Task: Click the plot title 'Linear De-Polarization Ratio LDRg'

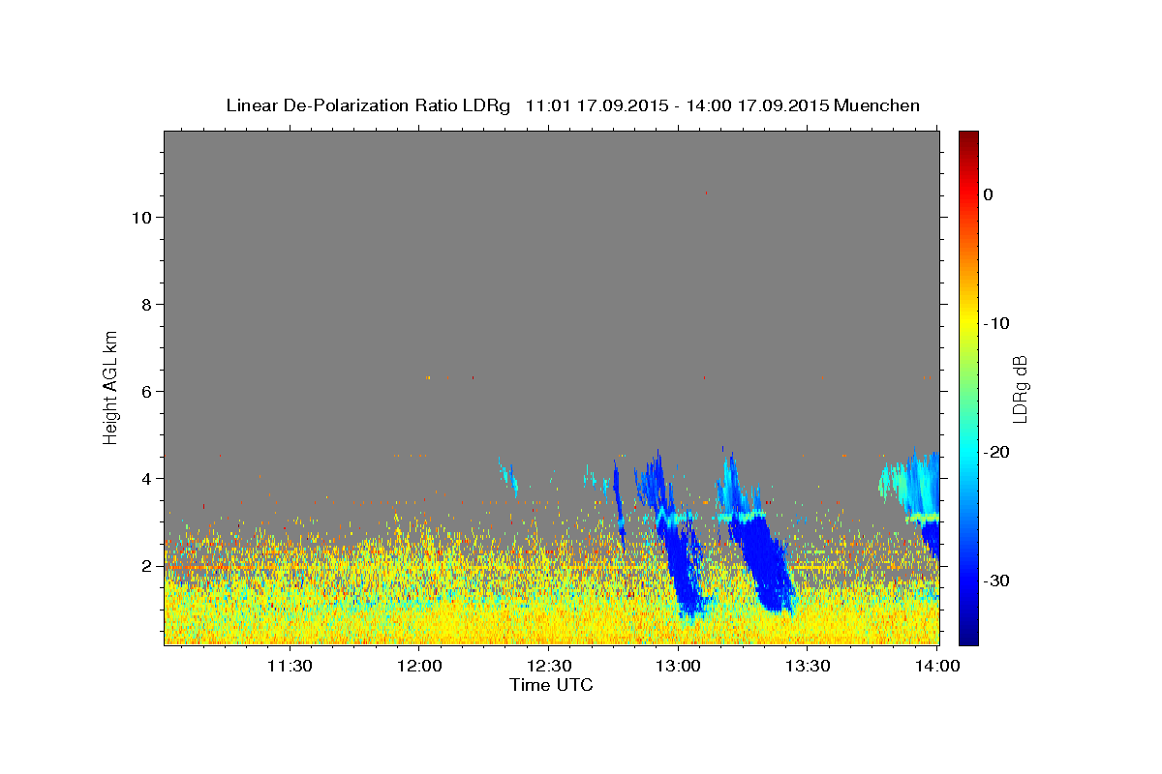Action: coord(367,105)
